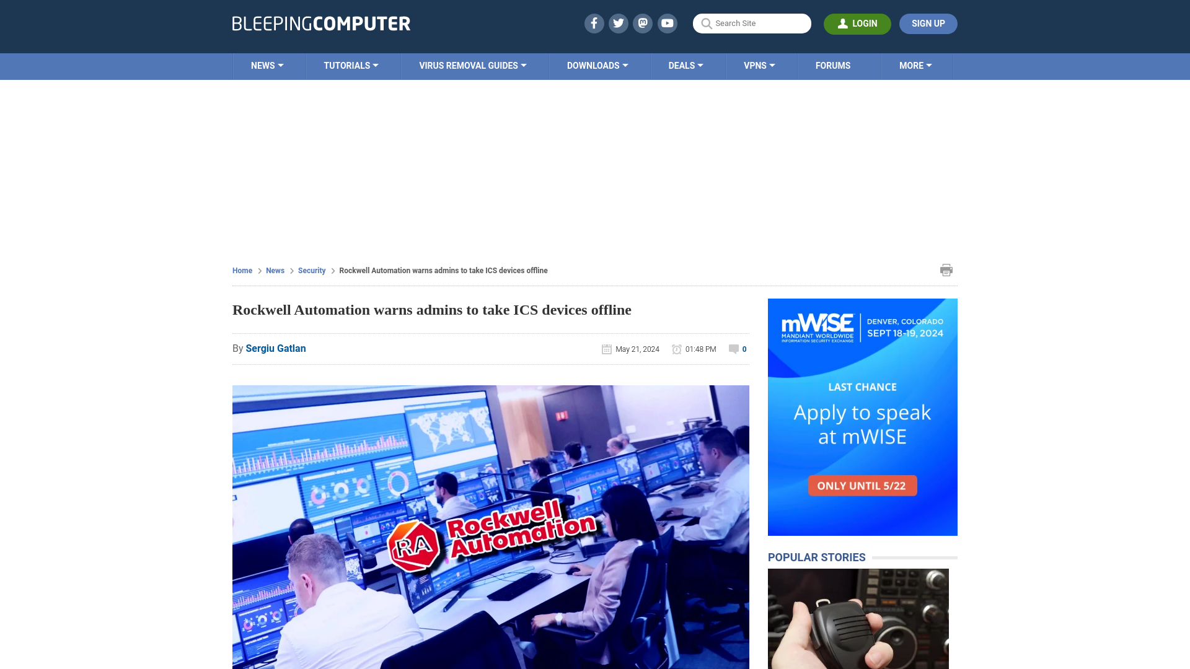Open the YouTube social icon link
The height and width of the screenshot is (669, 1190).
(668, 23)
